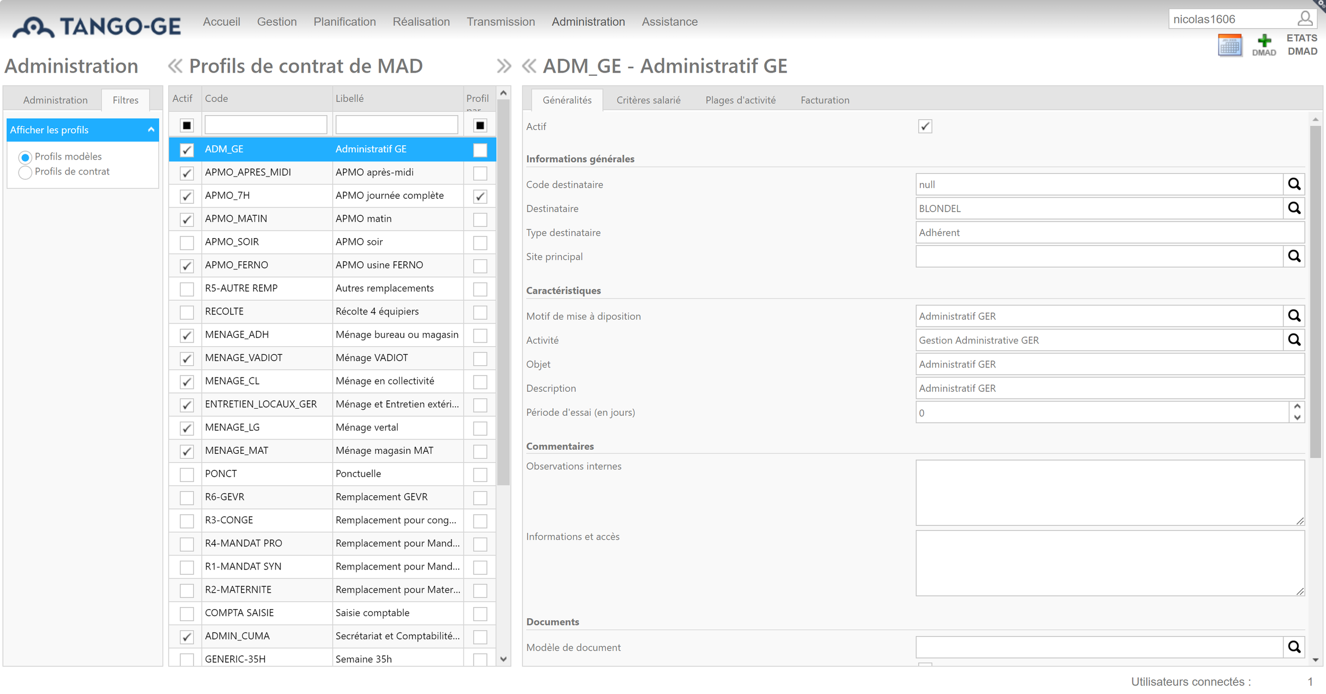
Task: Switch to Critères salarié tab
Action: (648, 100)
